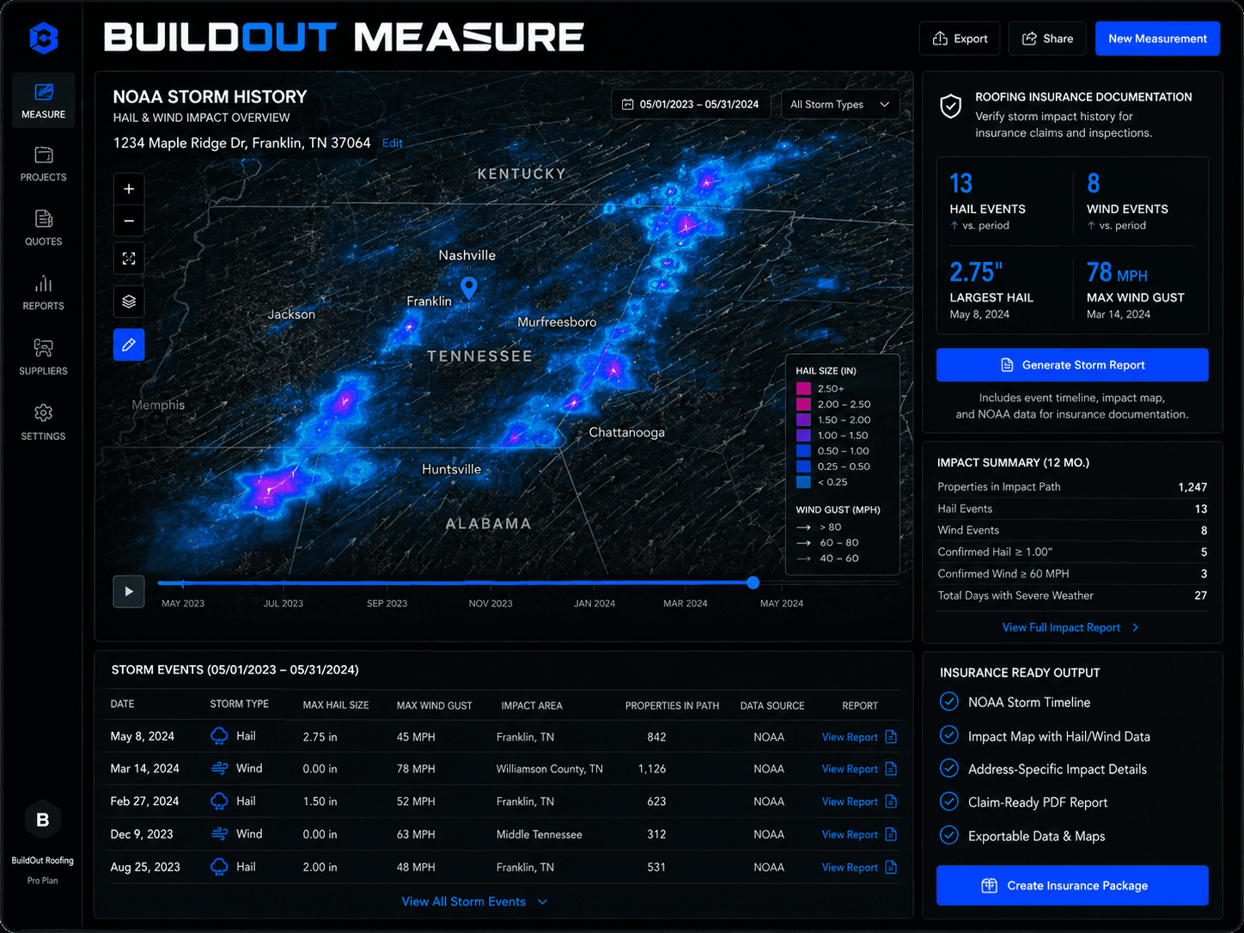Navigate to Suppliers in sidebar
Image resolution: width=1244 pixels, height=933 pixels.
pyautogui.click(x=44, y=357)
